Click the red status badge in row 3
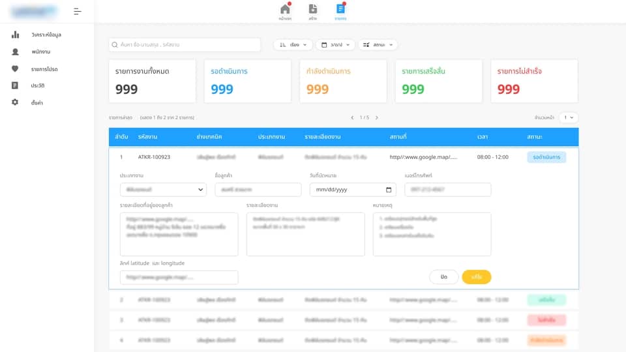 546,320
